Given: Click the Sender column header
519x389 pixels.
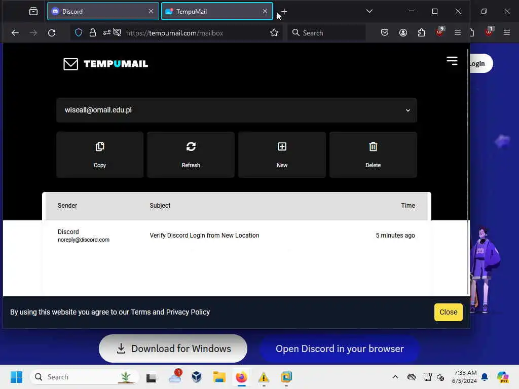Looking at the screenshot, I should [67, 206].
